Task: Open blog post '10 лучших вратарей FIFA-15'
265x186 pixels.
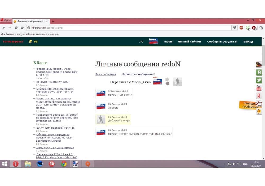Action: [55, 128]
